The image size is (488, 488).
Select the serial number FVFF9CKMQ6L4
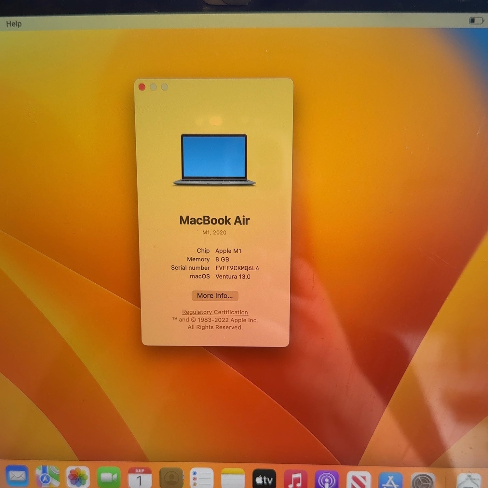(237, 268)
